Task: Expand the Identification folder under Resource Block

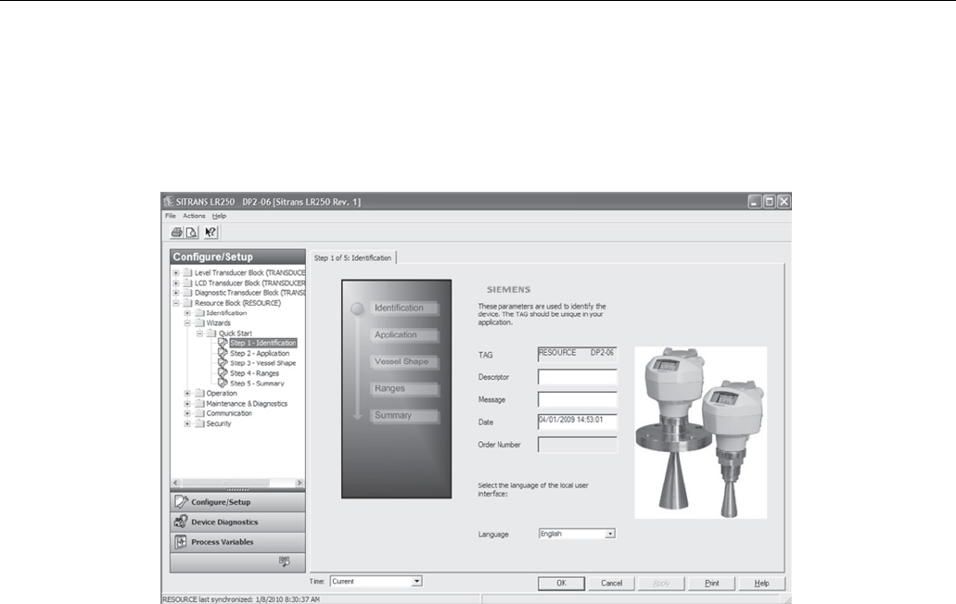Action: (187, 313)
